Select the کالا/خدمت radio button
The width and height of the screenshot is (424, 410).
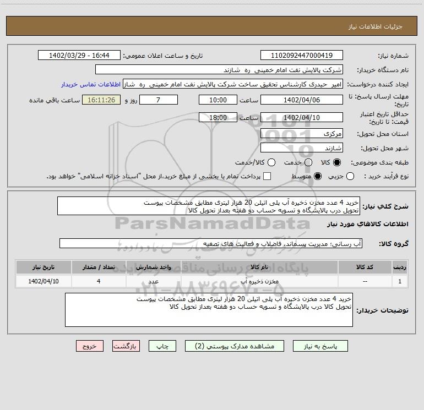pos(271,162)
